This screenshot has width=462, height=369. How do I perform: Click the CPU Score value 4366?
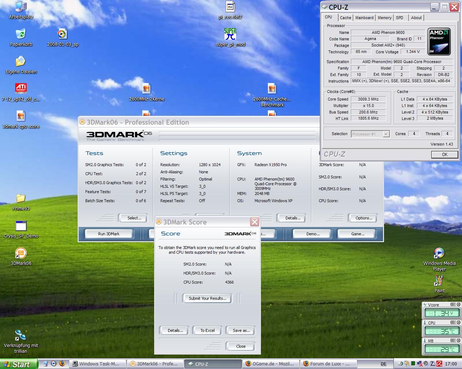click(x=229, y=282)
